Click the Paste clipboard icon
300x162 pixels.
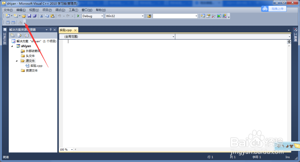[x=52, y=16]
